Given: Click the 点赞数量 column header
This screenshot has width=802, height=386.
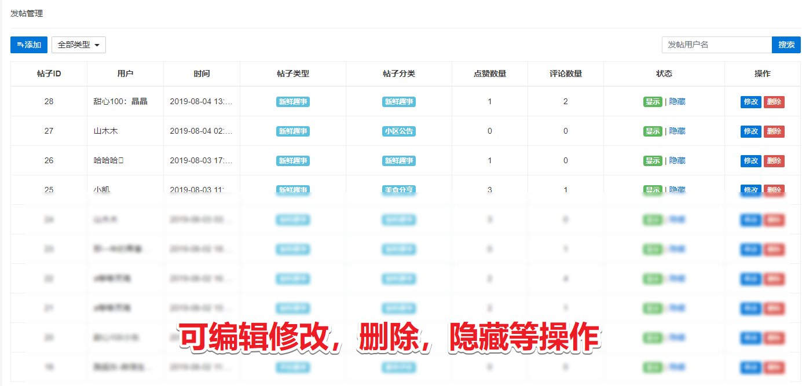Looking at the screenshot, I should point(490,74).
